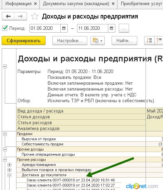The width and height of the screenshot is (163, 190).
Task: Expand Выбытия товаров в прошлых периодах row
Action: tap(10, 170)
